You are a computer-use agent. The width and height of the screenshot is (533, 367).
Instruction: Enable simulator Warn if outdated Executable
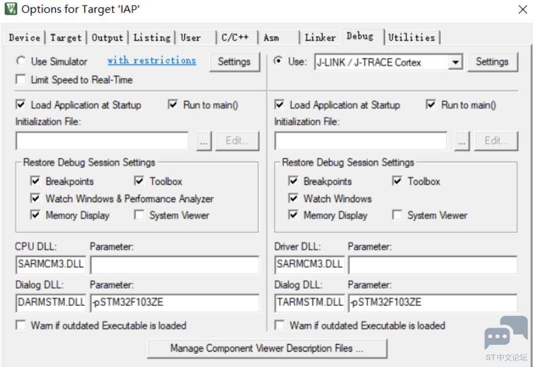coord(21,325)
